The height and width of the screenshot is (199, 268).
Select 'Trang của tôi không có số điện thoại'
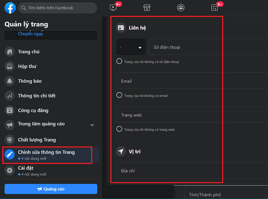click(119, 61)
